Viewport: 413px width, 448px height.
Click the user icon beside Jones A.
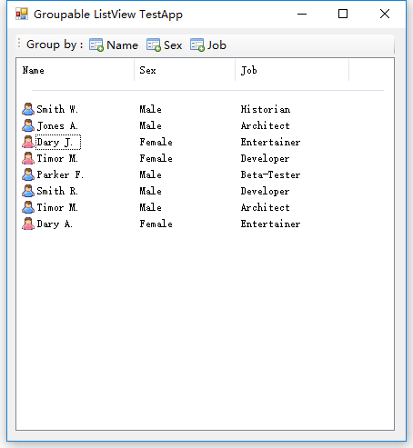(x=28, y=125)
